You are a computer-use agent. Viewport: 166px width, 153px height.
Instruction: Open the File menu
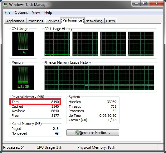(7, 12)
